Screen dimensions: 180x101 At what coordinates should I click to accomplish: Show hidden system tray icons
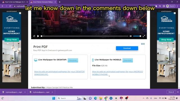pyautogui.click(x=143, y=98)
